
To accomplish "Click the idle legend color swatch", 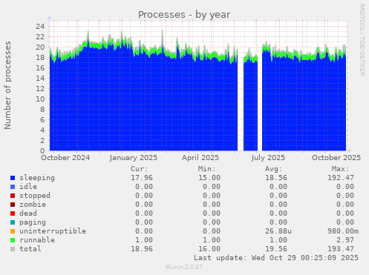I will click(13, 187).
